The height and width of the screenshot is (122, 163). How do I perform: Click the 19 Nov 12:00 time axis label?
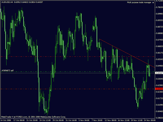[137, 120]
